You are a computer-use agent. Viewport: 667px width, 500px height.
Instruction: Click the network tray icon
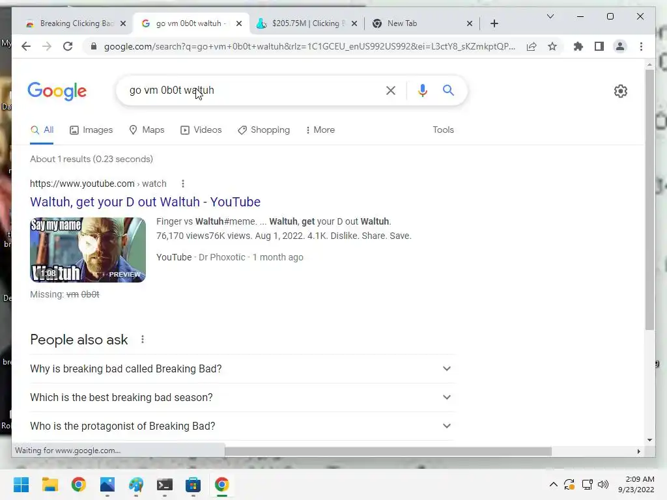pyautogui.click(x=587, y=484)
